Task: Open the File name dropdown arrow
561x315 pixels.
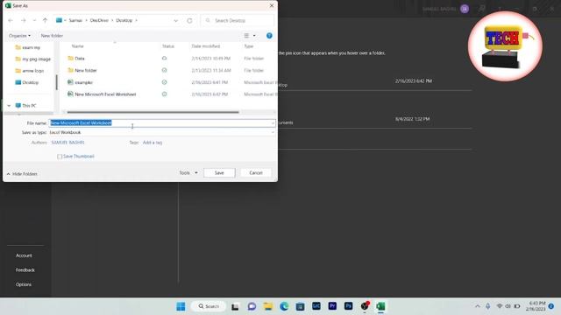Action: click(273, 122)
